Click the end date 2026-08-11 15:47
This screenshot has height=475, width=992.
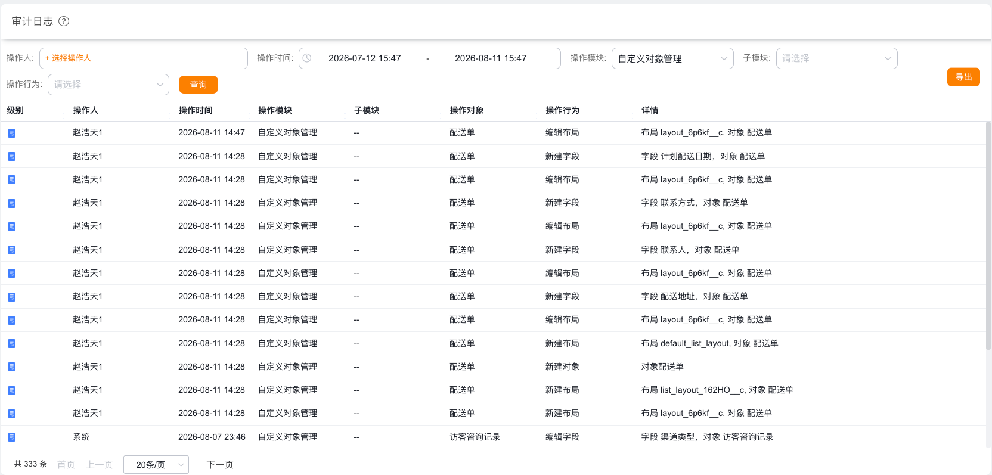tap(491, 58)
